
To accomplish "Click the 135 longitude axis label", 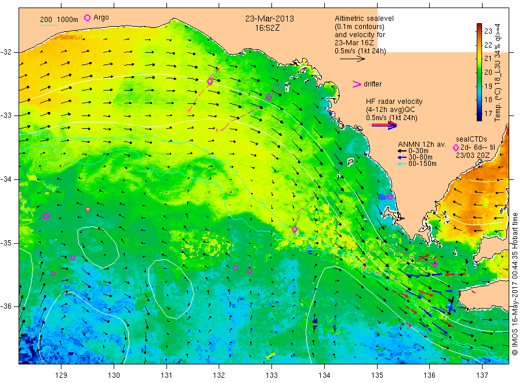I will click(x=377, y=375).
